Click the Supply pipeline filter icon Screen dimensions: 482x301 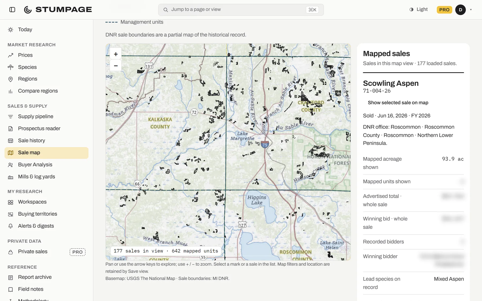point(10,117)
